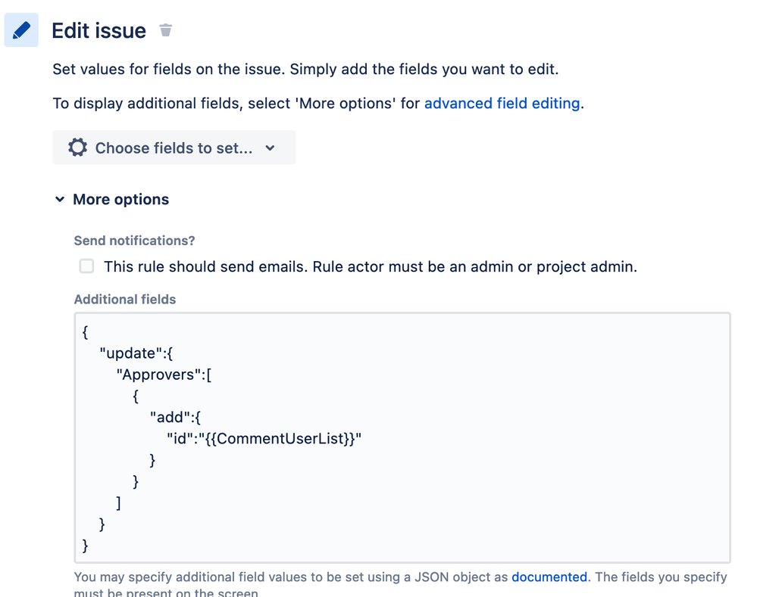Screen dimensions: 757x597
Task: Click the 'This rule should send emails' label
Action: pos(371,266)
